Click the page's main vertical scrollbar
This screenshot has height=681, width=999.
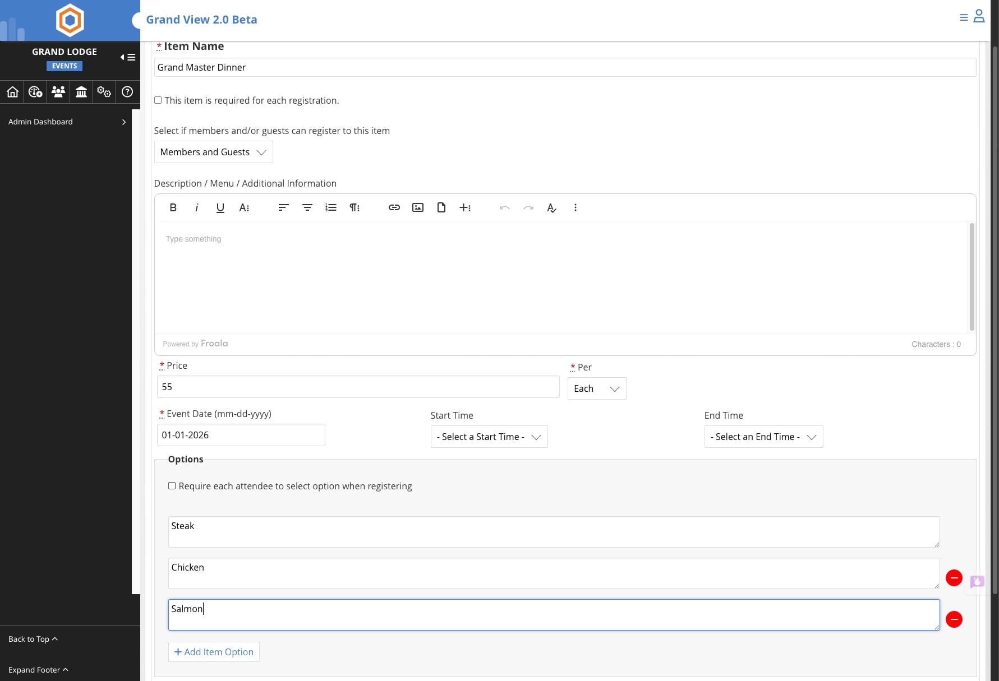pos(995,319)
